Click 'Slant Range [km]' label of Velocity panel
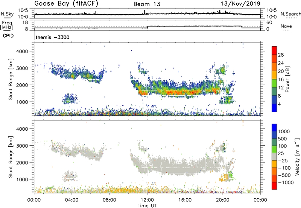This screenshot has width=301, height=208. tap(11, 157)
